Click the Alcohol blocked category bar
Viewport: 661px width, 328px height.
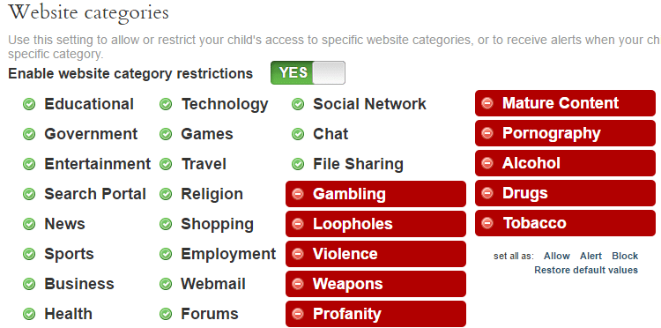(565, 163)
